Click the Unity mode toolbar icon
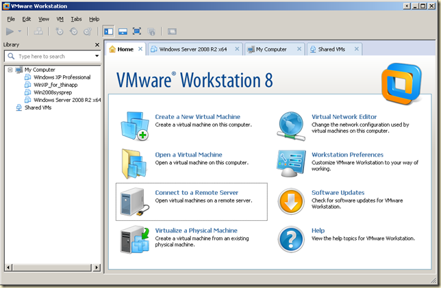Screen dimensions: 441x288 151,31
